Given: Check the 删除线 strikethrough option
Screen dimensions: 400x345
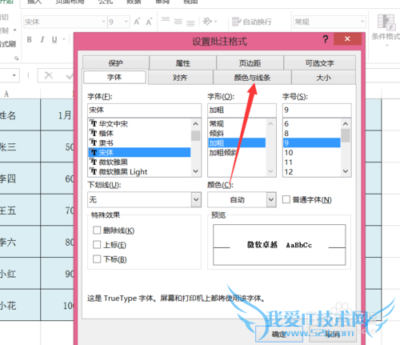Looking at the screenshot, I should [97, 231].
